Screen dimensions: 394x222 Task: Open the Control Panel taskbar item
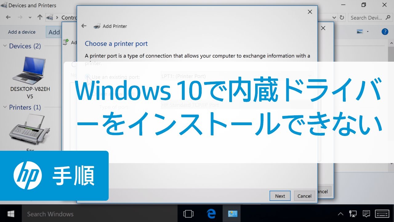pyautogui.click(x=232, y=214)
